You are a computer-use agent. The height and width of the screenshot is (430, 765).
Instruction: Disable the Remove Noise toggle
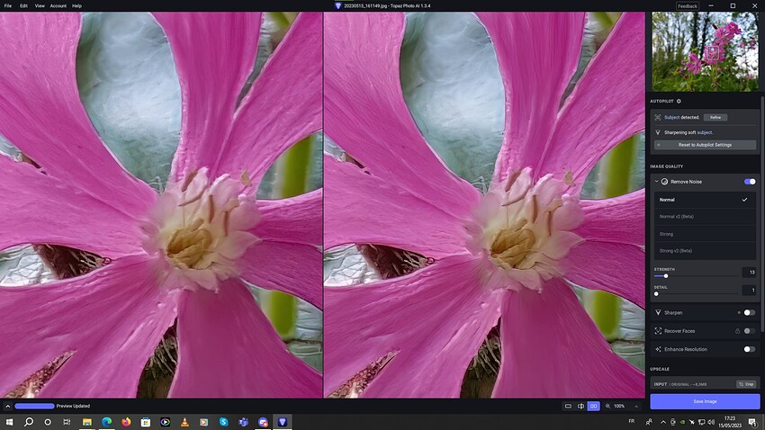[x=750, y=182]
